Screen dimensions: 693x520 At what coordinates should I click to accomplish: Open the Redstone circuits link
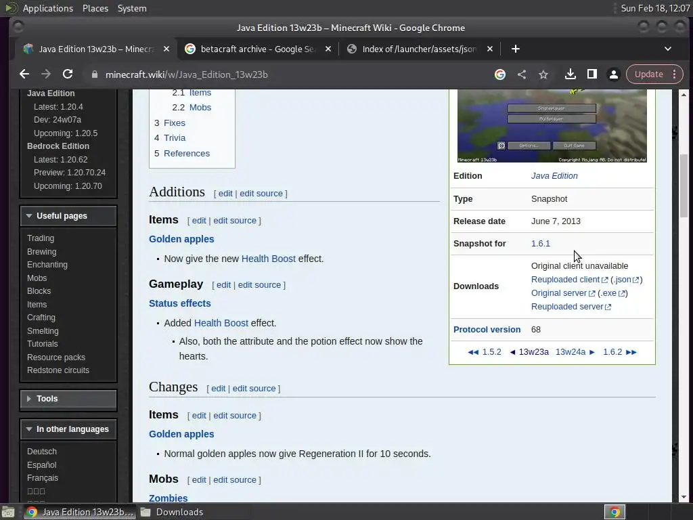(58, 370)
